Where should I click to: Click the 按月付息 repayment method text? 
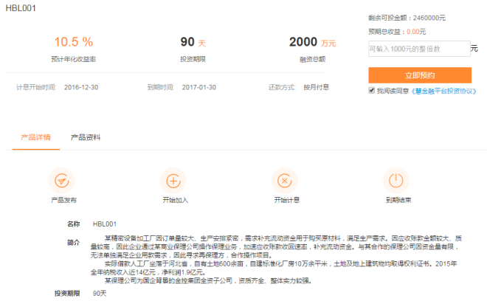coord(317,87)
